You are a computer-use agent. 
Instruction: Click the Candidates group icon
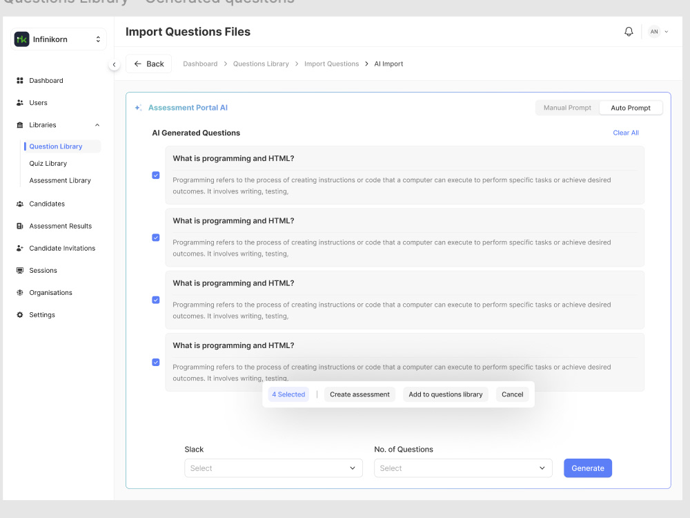(x=20, y=204)
